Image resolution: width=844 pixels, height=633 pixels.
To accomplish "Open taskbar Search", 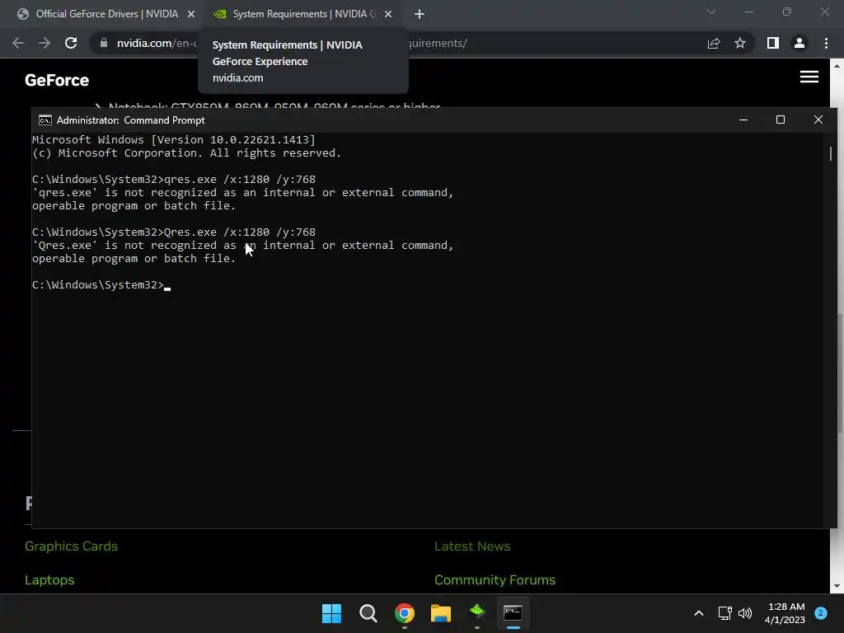I will [368, 613].
